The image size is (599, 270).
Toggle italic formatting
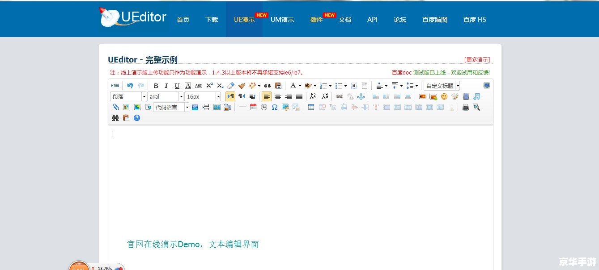(166, 86)
